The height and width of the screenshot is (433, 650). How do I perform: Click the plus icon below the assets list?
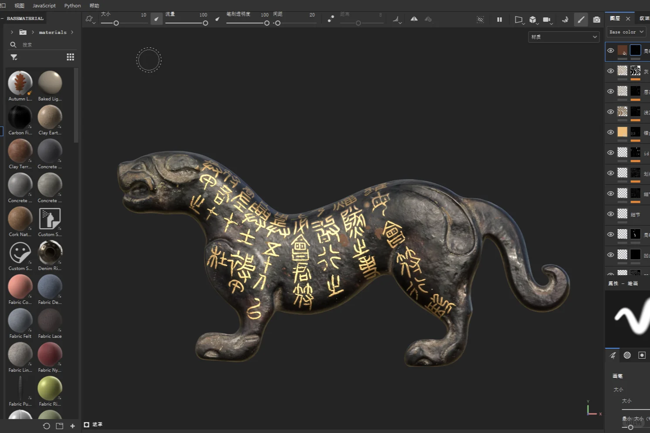click(73, 426)
